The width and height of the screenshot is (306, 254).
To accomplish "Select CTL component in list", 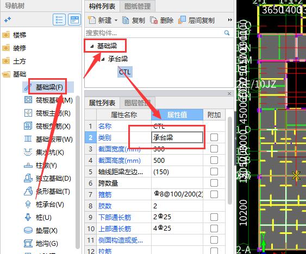I will pyautogui.click(x=125, y=72).
